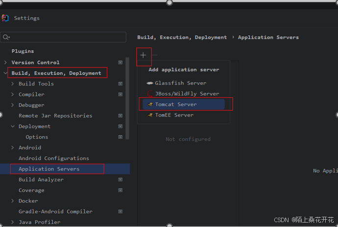Click the minus remove server icon

click(x=155, y=55)
